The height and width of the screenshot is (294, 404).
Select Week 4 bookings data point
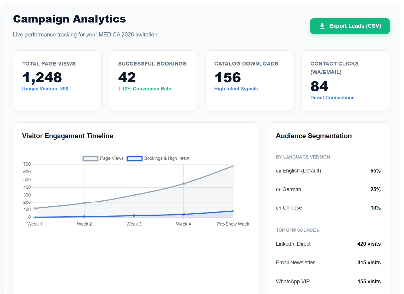184,214
